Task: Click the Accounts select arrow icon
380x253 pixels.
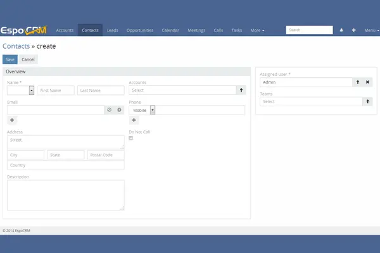Action: click(241, 90)
